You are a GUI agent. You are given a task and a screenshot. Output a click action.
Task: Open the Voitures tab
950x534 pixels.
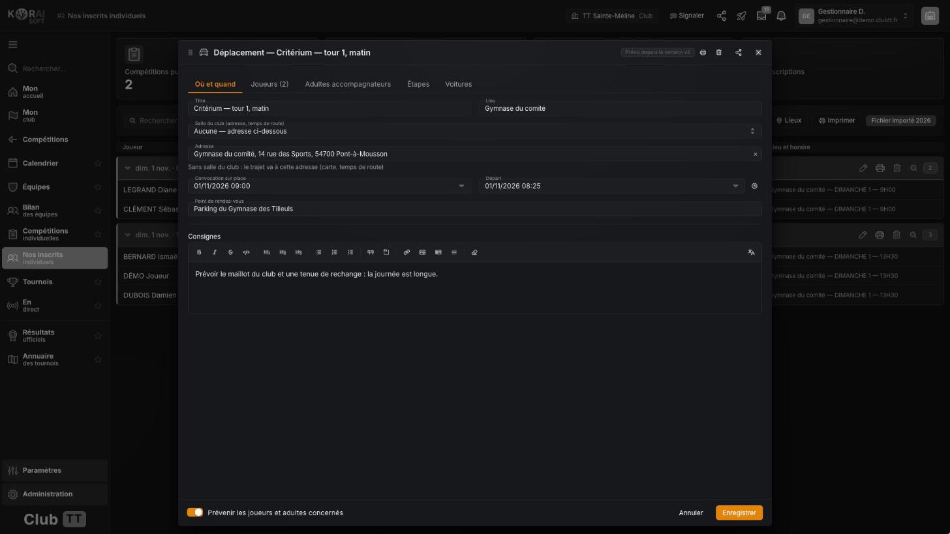coord(458,84)
